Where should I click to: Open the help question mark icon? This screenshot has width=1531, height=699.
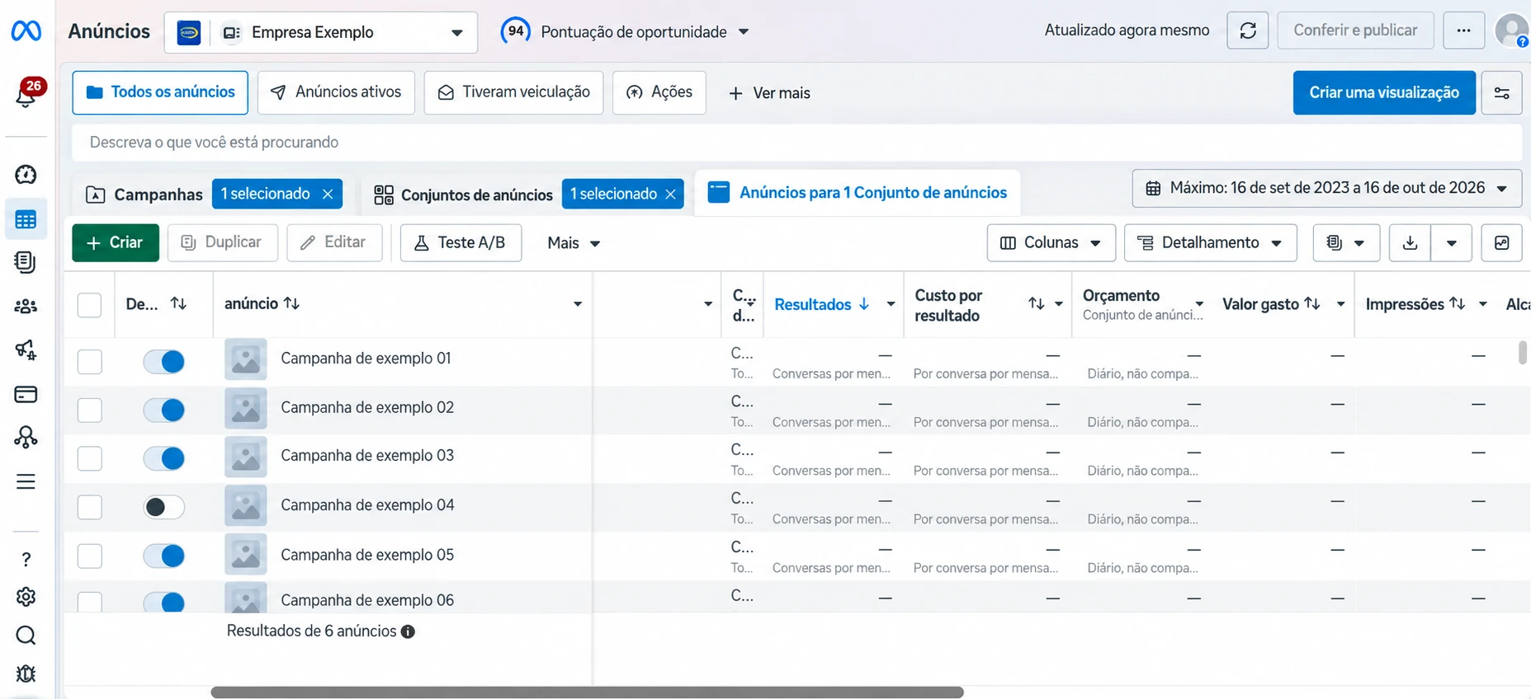click(26, 560)
